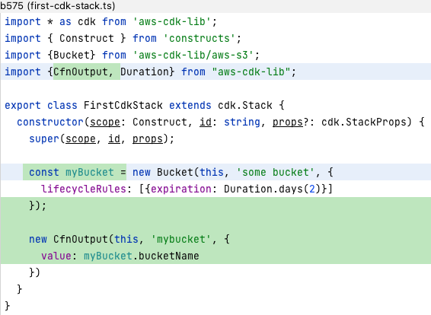
Task: Click Bucket in the aws-s3 import braces
Action: pyautogui.click(x=71, y=55)
